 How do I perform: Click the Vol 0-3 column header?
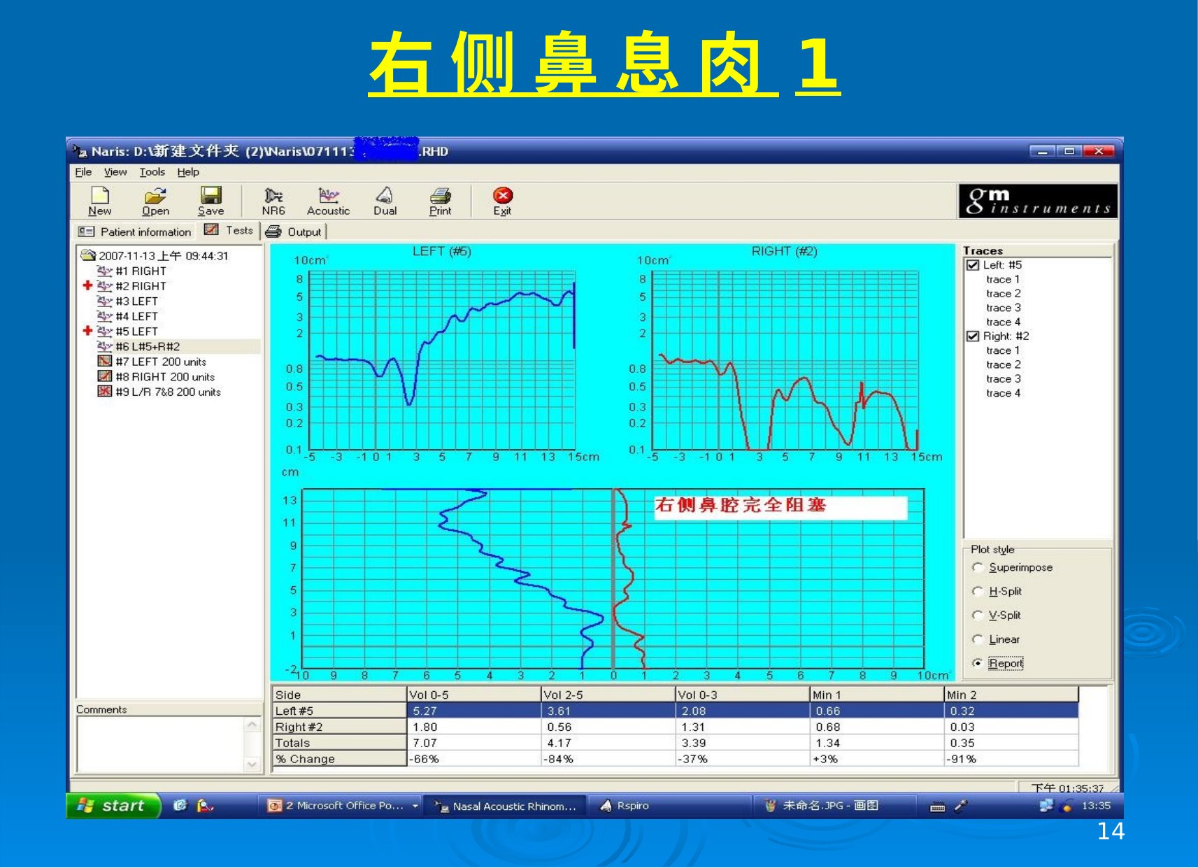(742, 695)
